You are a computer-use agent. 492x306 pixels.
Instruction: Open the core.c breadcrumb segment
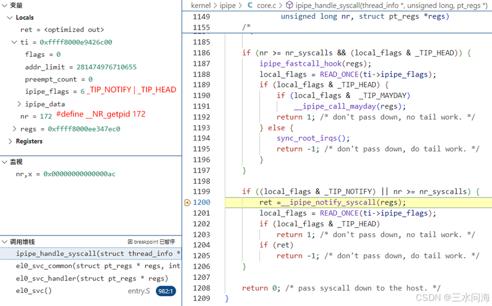click(x=266, y=5)
